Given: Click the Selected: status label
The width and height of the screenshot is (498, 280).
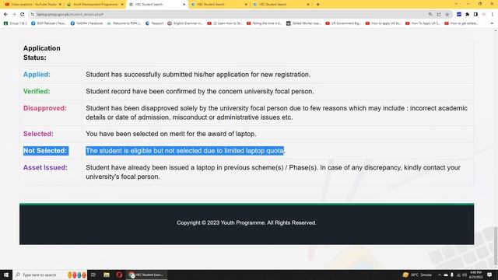Looking at the screenshot, I should (x=38, y=134).
